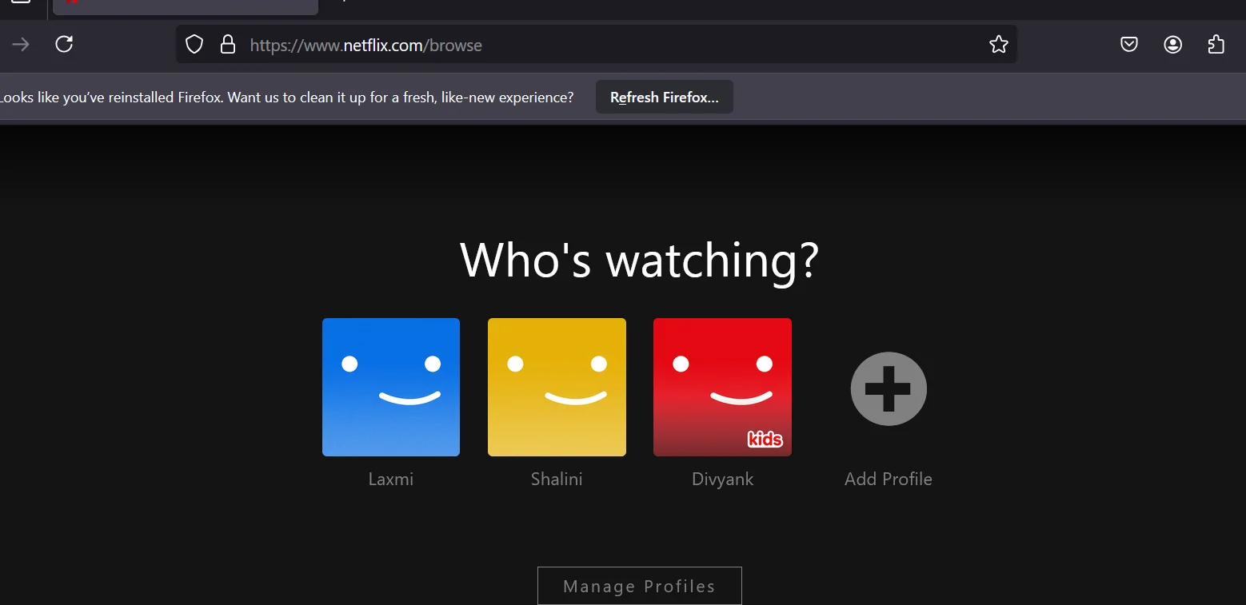Click the Laxmi profile name
Image resolution: width=1246 pixels, height=605 pixels.
pyautogui.click(x=391, y=480)
